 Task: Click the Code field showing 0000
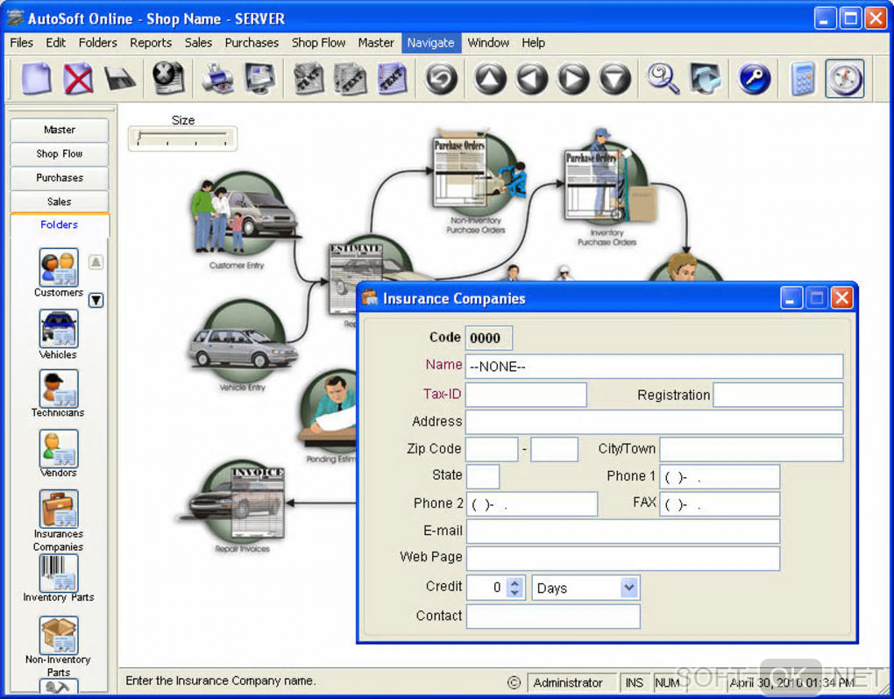[x=488, y=338]
